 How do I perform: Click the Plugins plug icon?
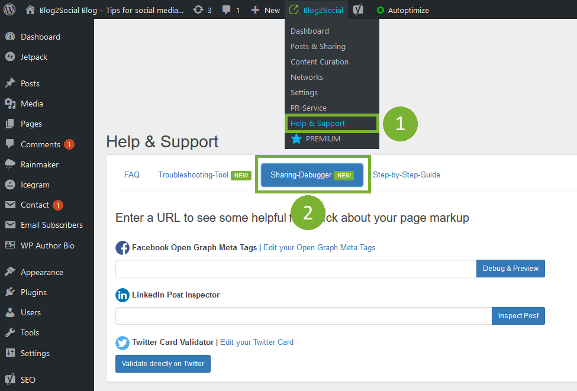tap(10, 292)
